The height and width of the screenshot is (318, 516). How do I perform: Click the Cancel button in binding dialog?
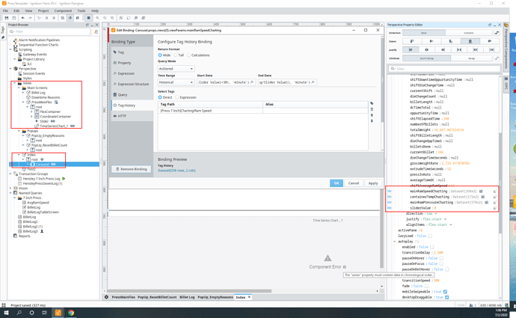pos(354,183)
